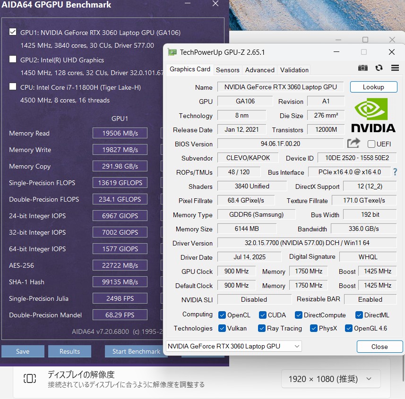Image resolution: width=405 pixels, height=399 pixels.
Task: Toggle the Ray Tracing checkbox
Action: [262, 328]
